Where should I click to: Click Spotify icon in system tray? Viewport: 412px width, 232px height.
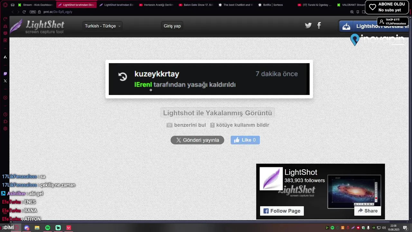coord(332,228)
